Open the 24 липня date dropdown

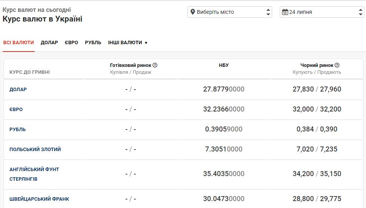(322, 12)
